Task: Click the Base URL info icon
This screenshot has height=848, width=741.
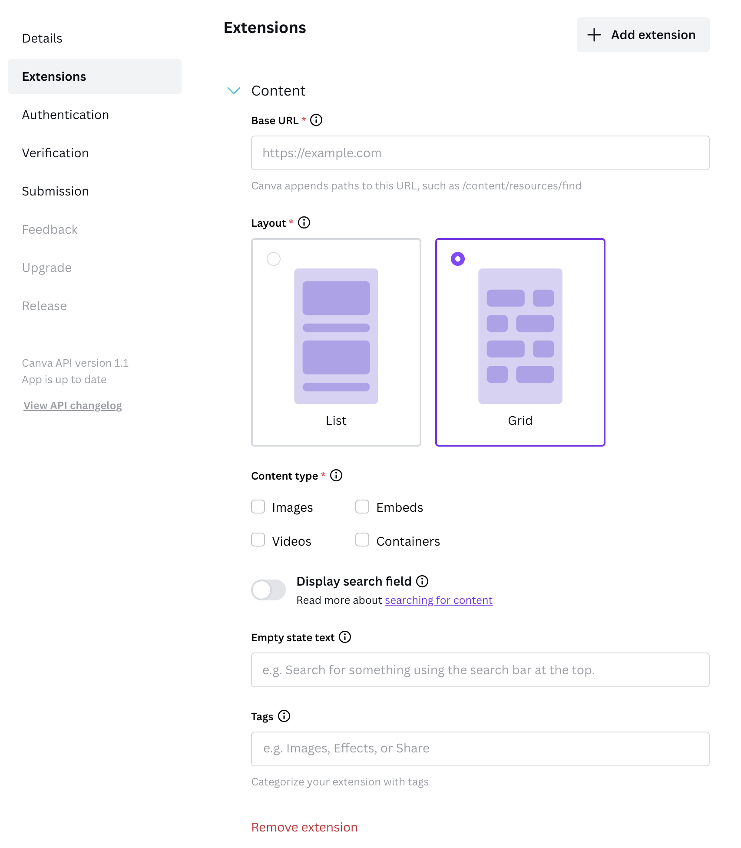Action: pyautogui.click(x=316, y=120)
